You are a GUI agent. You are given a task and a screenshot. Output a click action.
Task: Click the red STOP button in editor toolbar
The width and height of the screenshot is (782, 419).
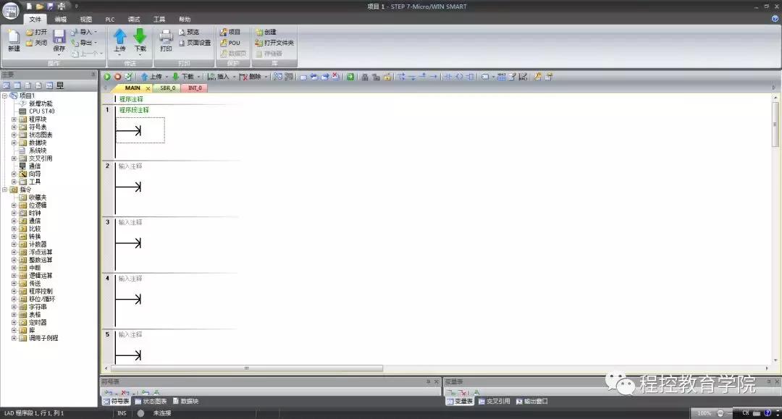(x=118, y=77)
